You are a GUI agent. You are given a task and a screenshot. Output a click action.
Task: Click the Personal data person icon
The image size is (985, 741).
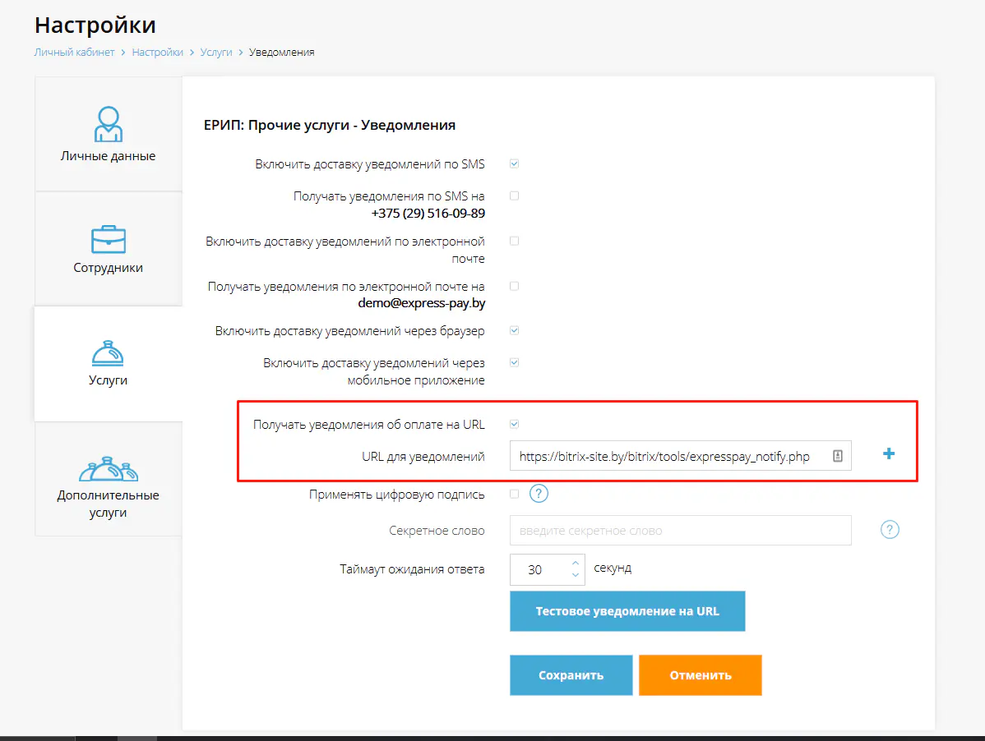point(108,124)
